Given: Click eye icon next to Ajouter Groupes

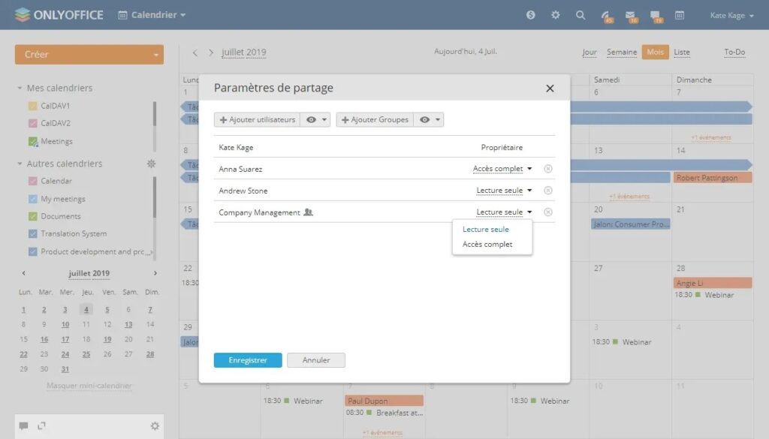Looking at the screenshot, I should (425, 119).
